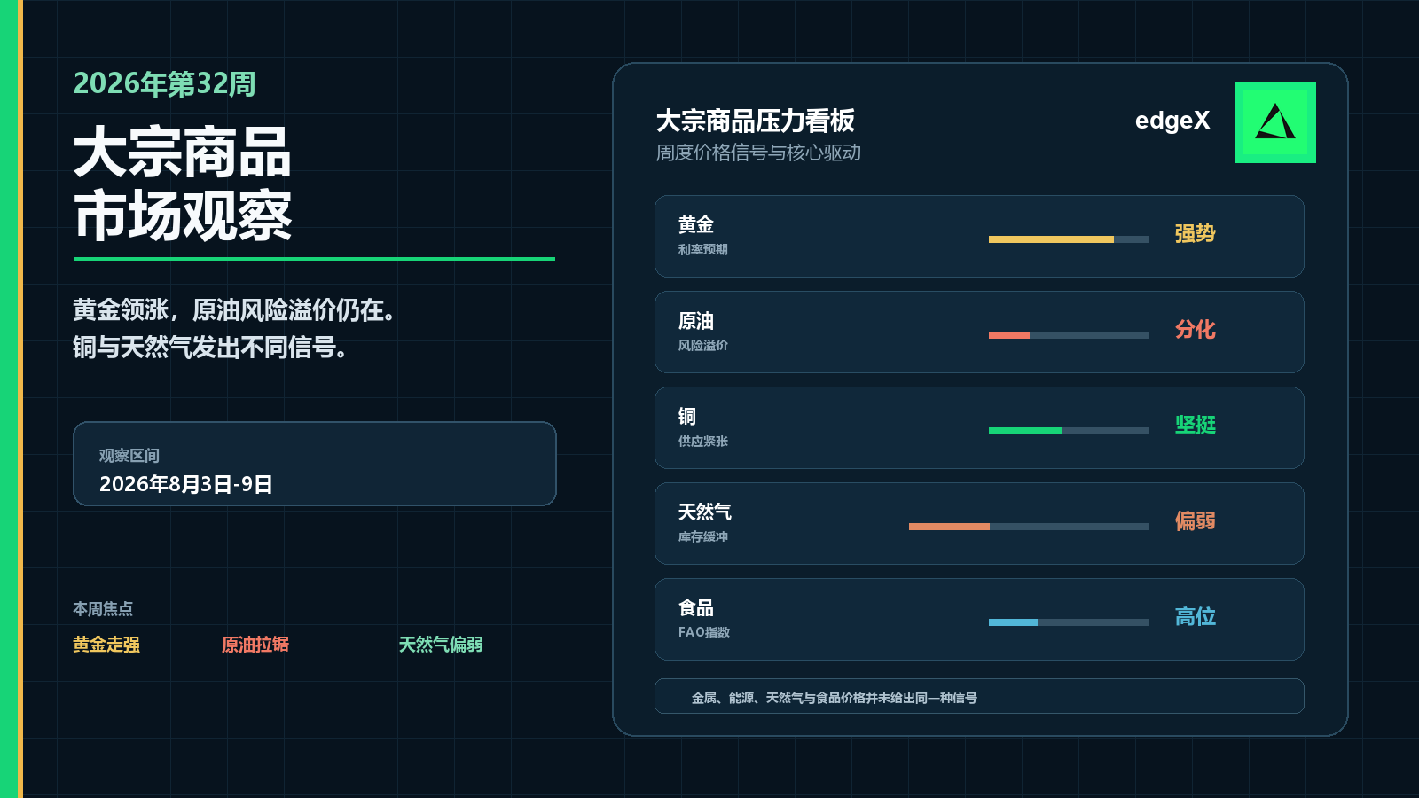The height and width of the screenshot is (798, 1419).
Task: Open the 黄金 gold commodity row
Action: pyautogui.click(x=979, y=237)
